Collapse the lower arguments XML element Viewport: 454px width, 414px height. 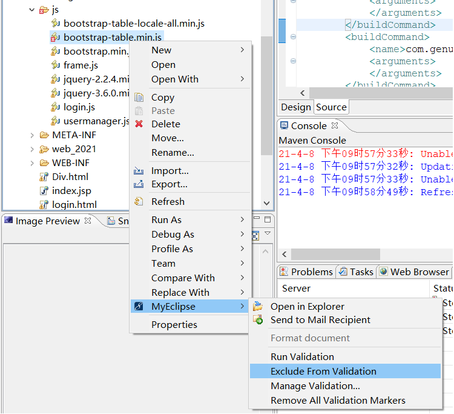[293, 61]
